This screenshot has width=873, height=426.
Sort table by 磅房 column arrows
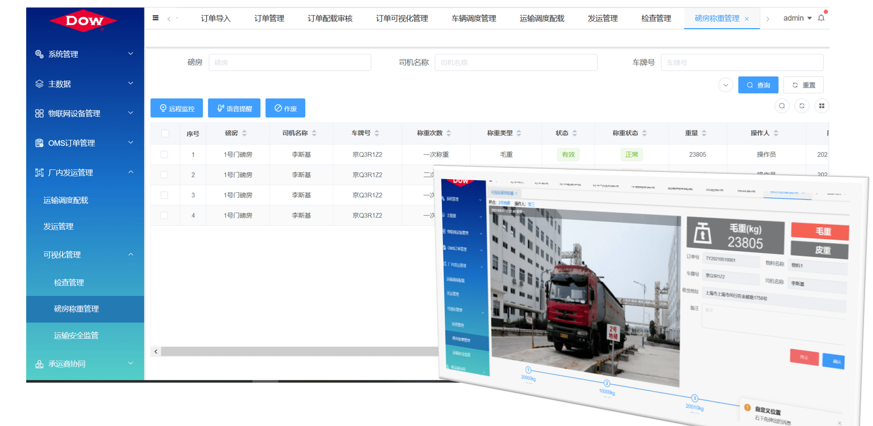(x=244, y=133)
